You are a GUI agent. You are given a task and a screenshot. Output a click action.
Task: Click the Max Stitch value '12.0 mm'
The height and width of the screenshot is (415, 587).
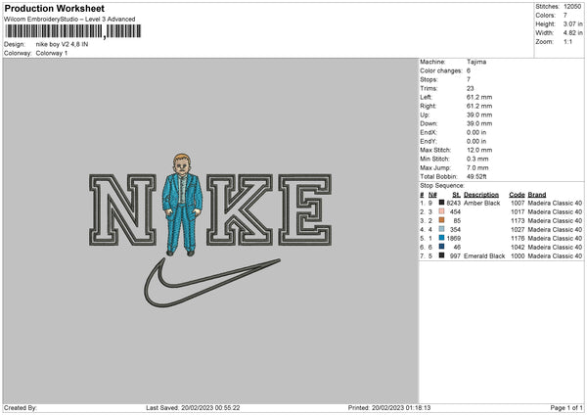pos(479,150)
